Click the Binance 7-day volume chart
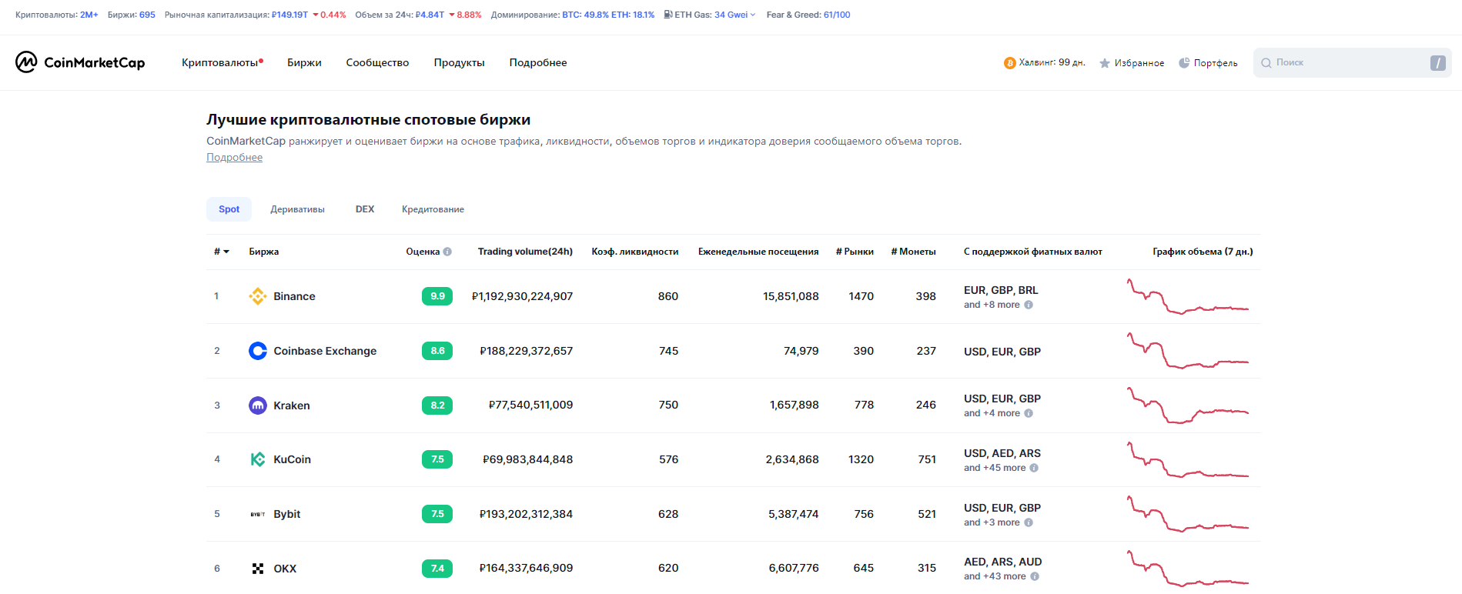The width and height of the screenshot is (1462, 594). pos(1188,296)
